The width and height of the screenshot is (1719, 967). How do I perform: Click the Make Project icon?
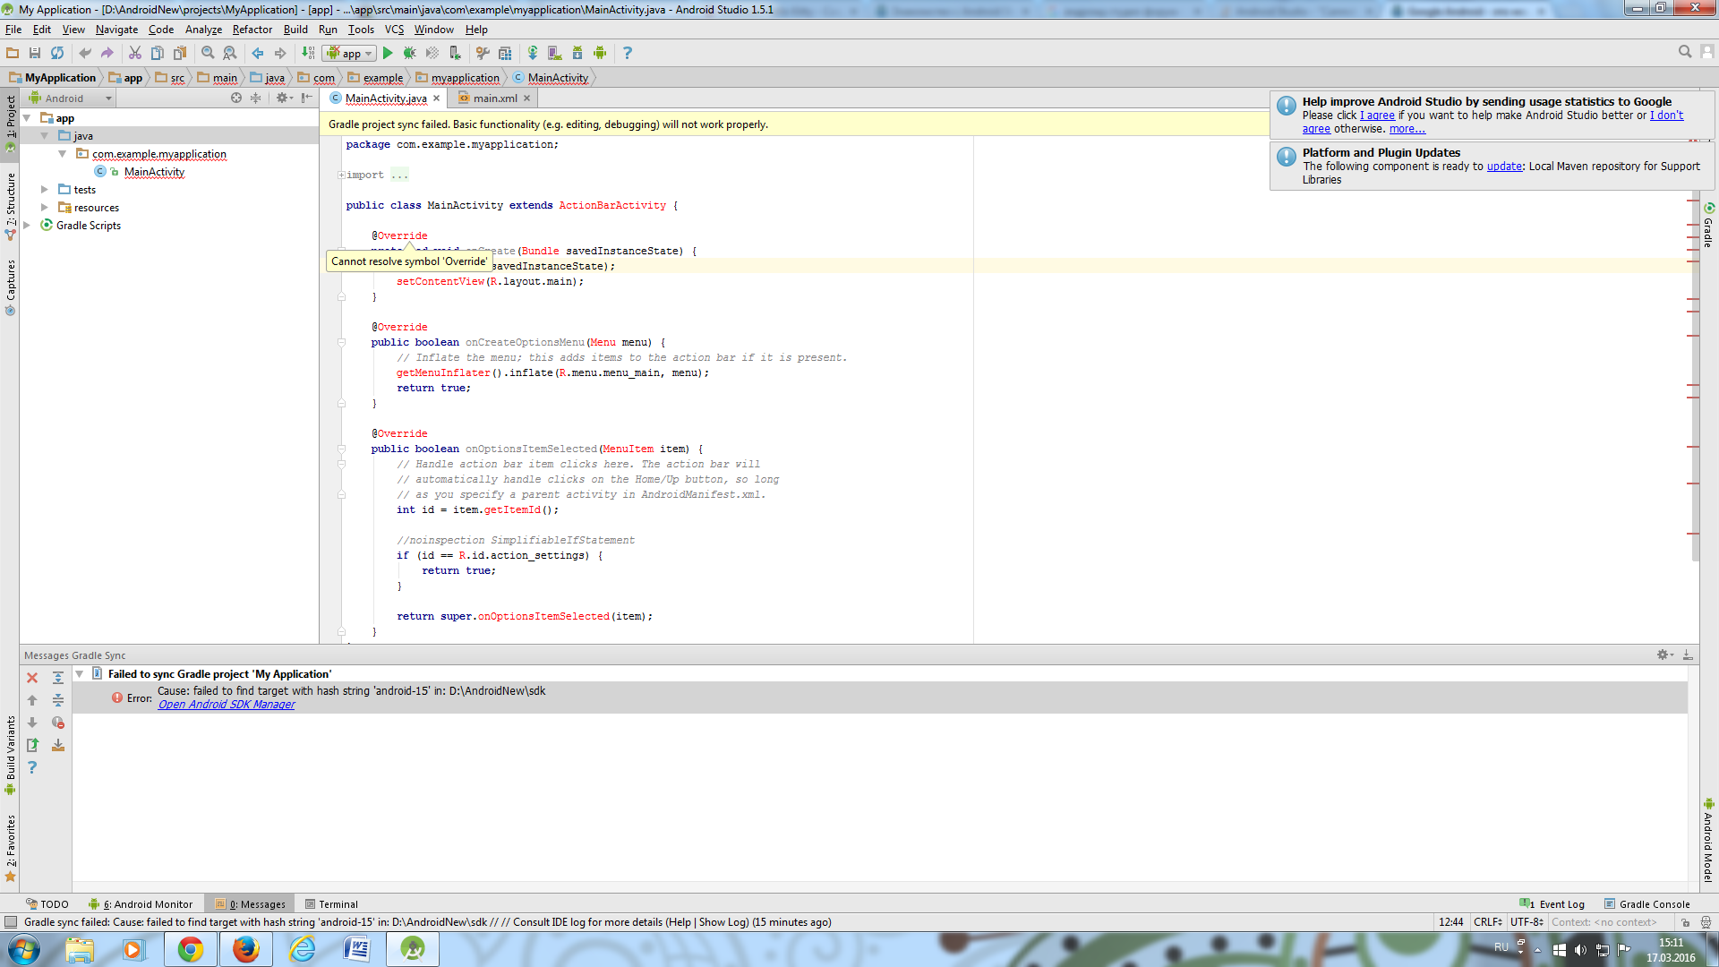pyautogui.click(x=308, y=54)
